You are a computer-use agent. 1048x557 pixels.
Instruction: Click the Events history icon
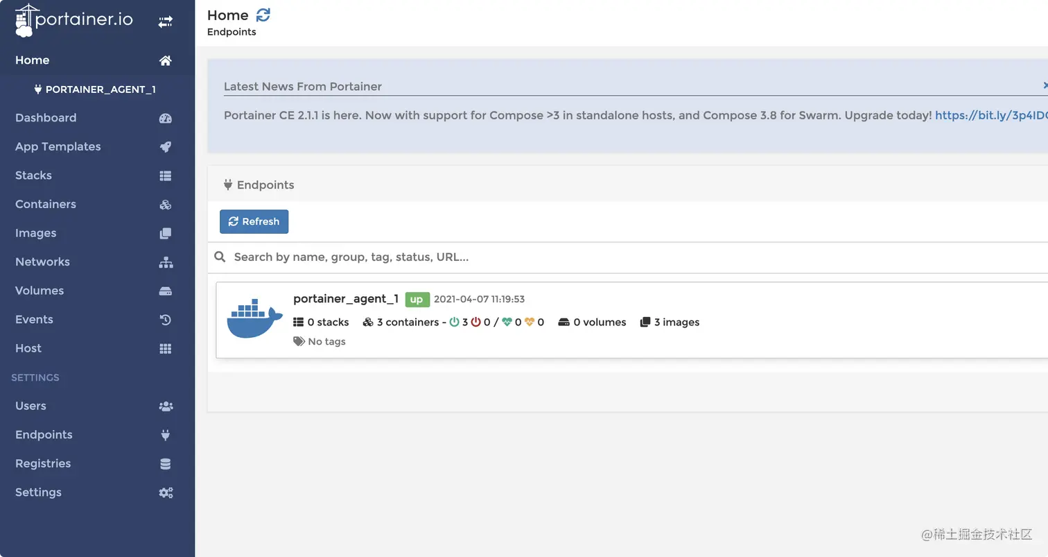pyautogui.click(x=165, y=320)
